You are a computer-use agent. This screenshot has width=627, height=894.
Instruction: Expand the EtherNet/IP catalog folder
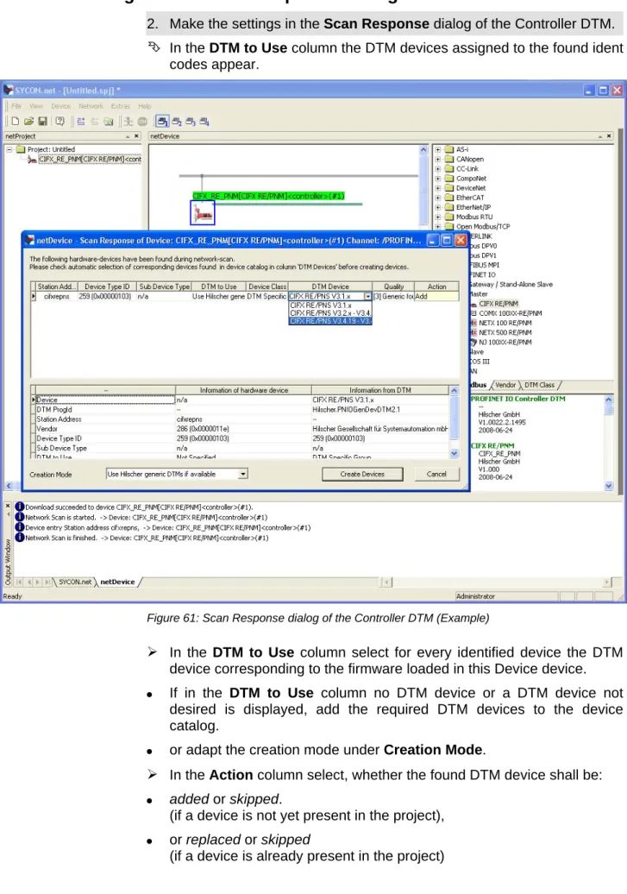click(x=438, y=207)
